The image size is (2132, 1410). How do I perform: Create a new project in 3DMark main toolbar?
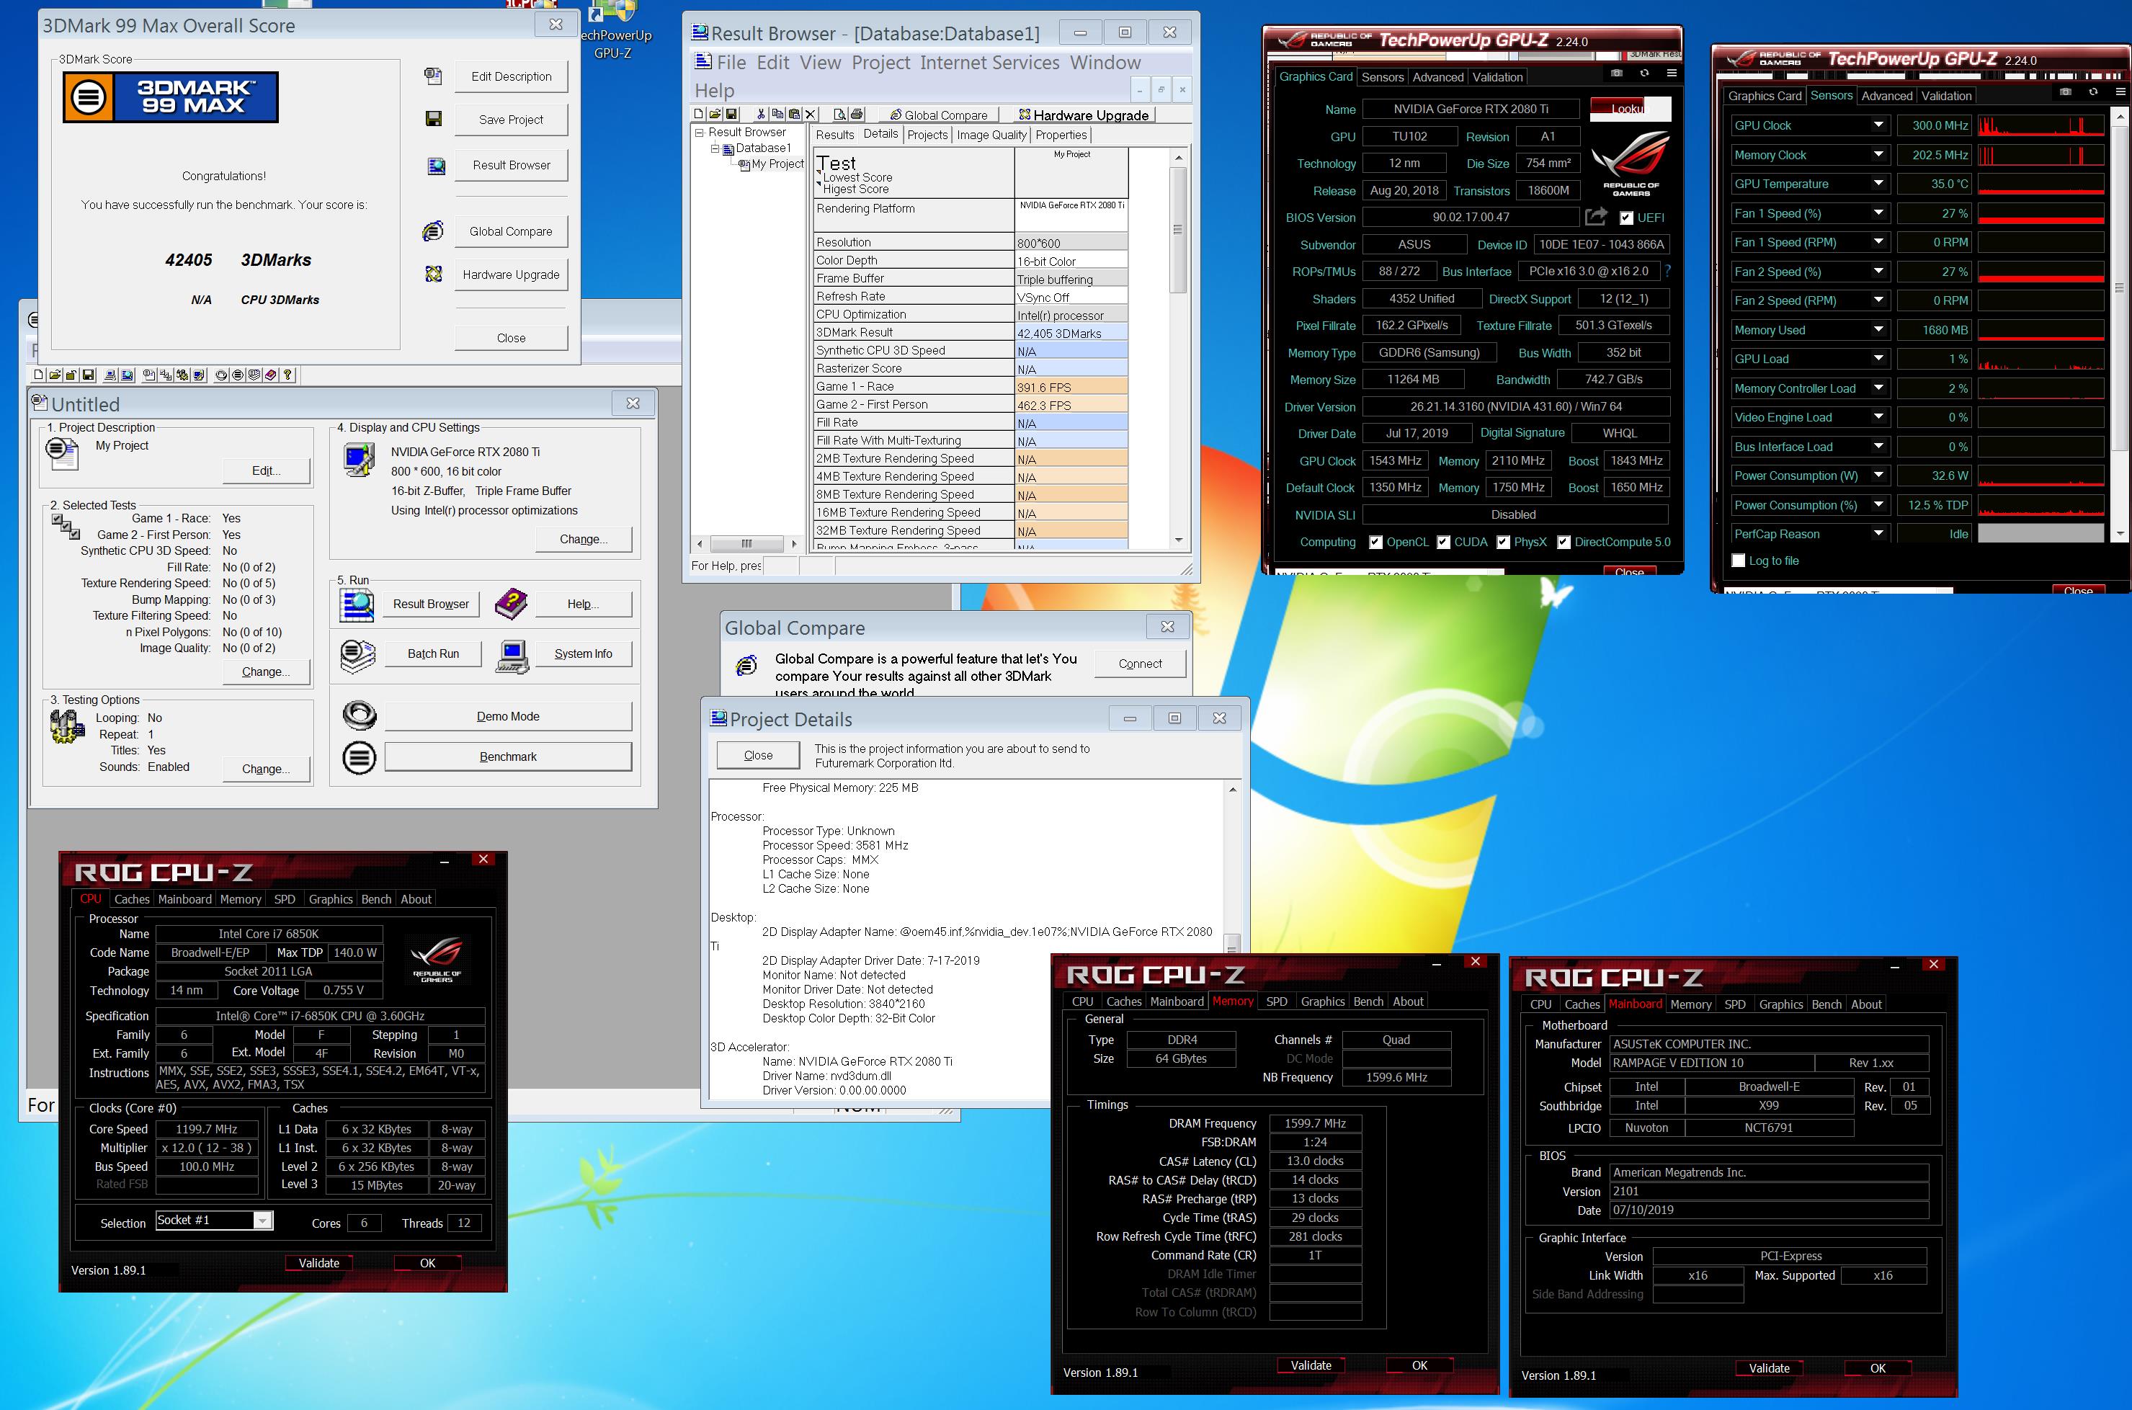(x=39, y=375)
